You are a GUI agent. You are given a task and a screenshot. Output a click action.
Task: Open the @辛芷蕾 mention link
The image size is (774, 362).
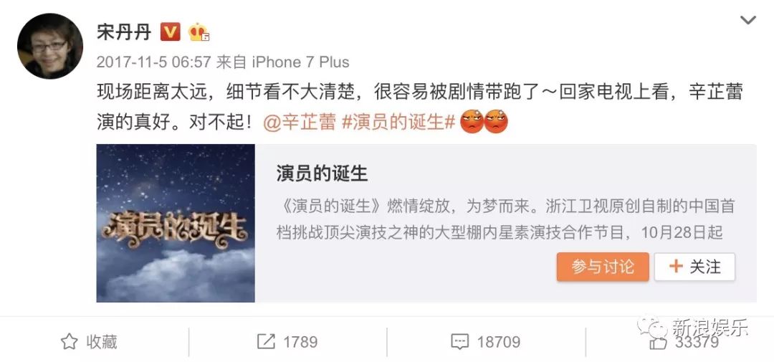tap(299, 123)
